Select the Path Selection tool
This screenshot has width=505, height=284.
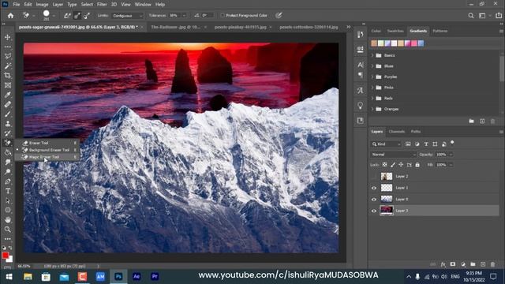click(x=7, y=200)
